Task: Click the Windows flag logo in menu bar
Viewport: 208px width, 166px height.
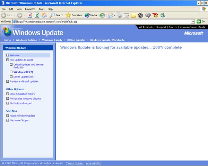Action: tap(204, 9)
